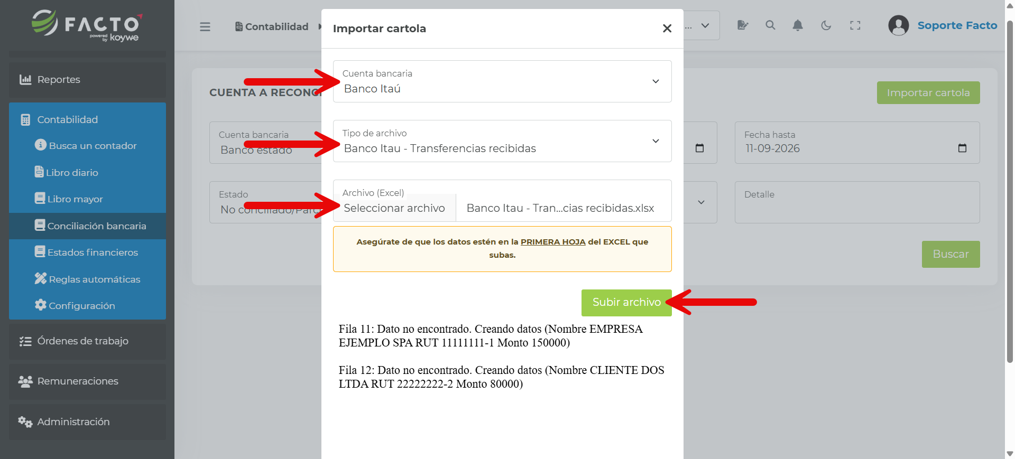Viewport: 1015px width, 459px height.
Task: Expand the Cuenta bancaria dropdown in dialog
Action: click(656, 81)
